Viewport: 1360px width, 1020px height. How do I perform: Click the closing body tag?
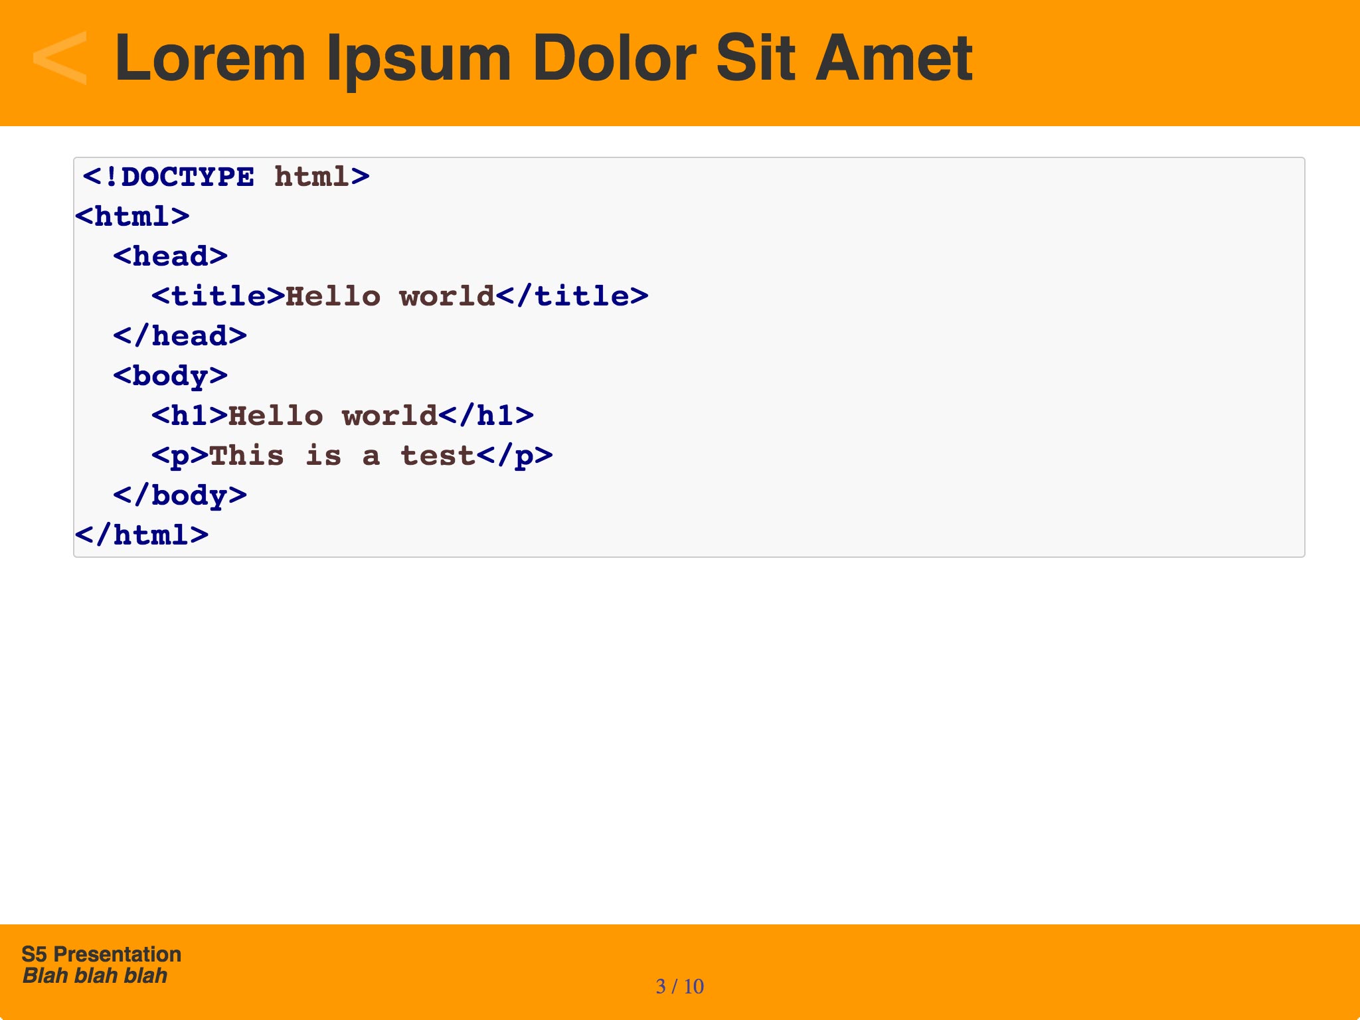(x=180, y=495)
